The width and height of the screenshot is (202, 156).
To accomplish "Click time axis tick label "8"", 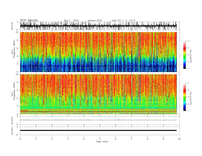I will (x=147, y=139).
